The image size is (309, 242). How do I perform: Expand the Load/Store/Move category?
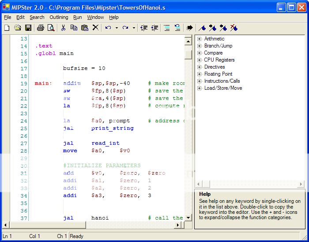[x=199, y=88]
